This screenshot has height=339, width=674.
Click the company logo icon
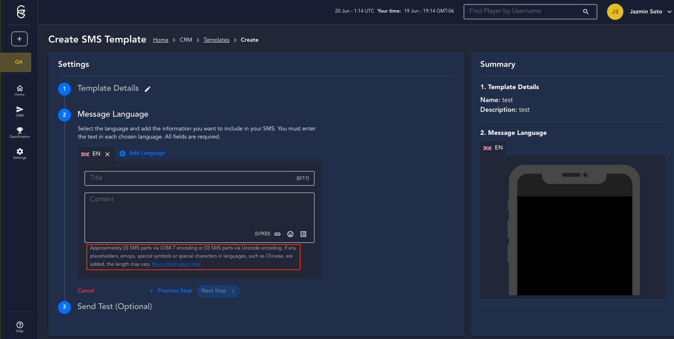[x=21, y=12]
